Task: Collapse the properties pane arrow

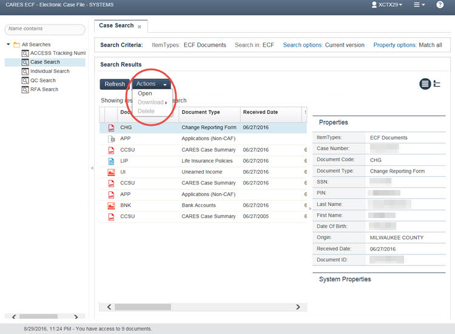Action: pos(310,208)
